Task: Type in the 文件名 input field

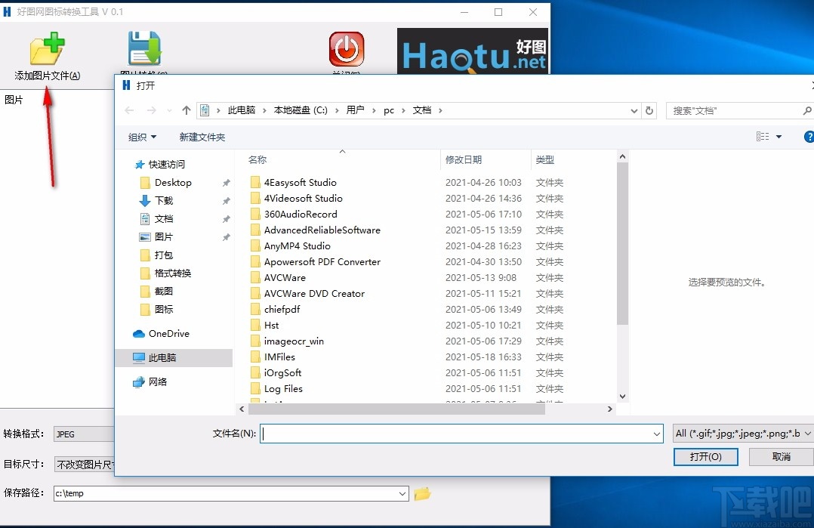Action: pos(461,433)
